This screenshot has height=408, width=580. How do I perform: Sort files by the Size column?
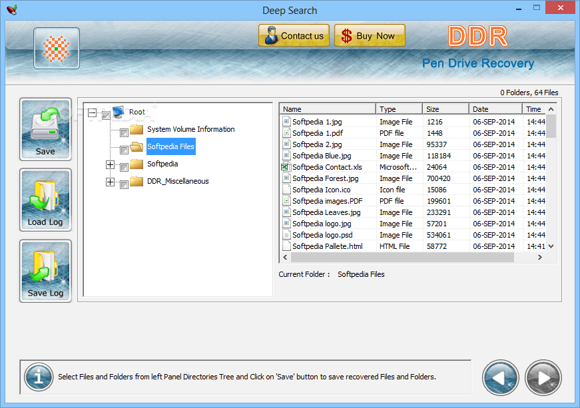445,108
